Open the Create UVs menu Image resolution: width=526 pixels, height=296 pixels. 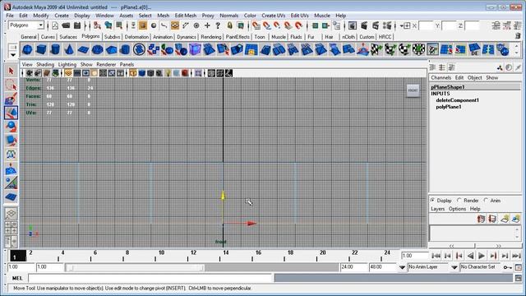pyautogui.click(x=274, y=16)
